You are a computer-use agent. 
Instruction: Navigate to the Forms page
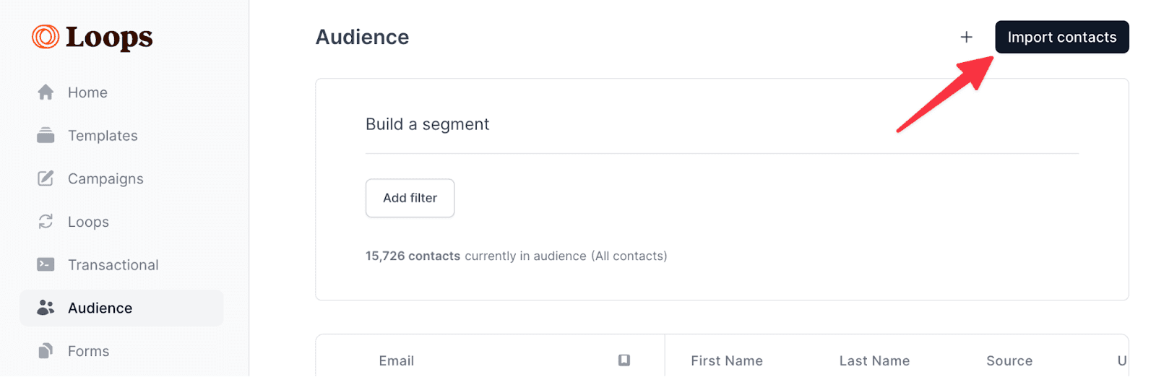click(88, 351)
